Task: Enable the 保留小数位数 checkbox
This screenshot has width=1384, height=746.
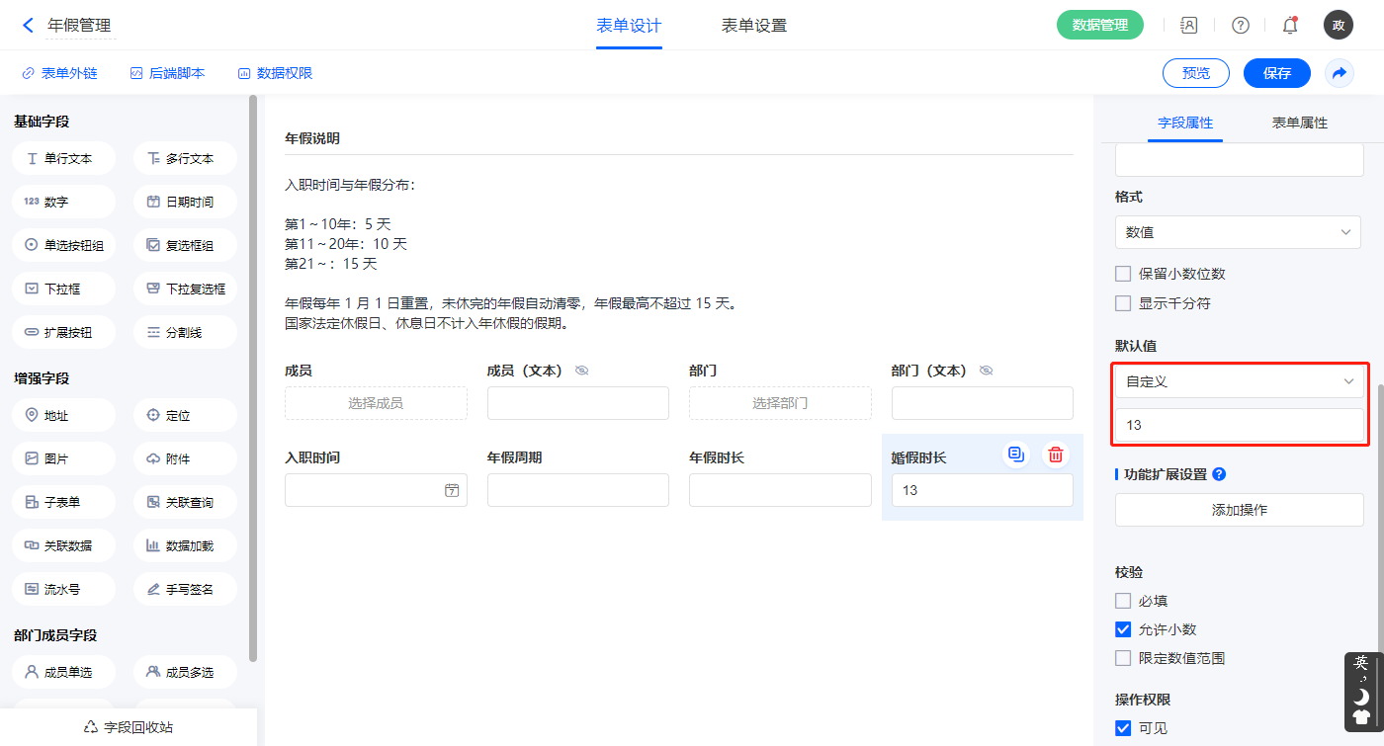Action: (1123, 274)
